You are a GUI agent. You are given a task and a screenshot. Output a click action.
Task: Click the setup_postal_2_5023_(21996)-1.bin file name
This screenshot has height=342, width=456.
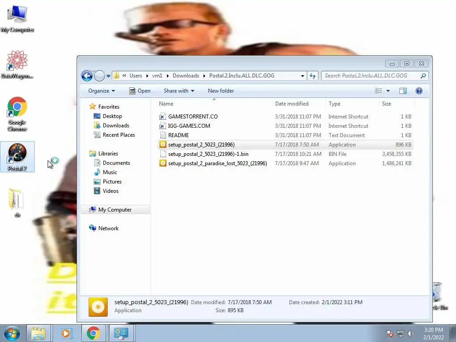208,154
